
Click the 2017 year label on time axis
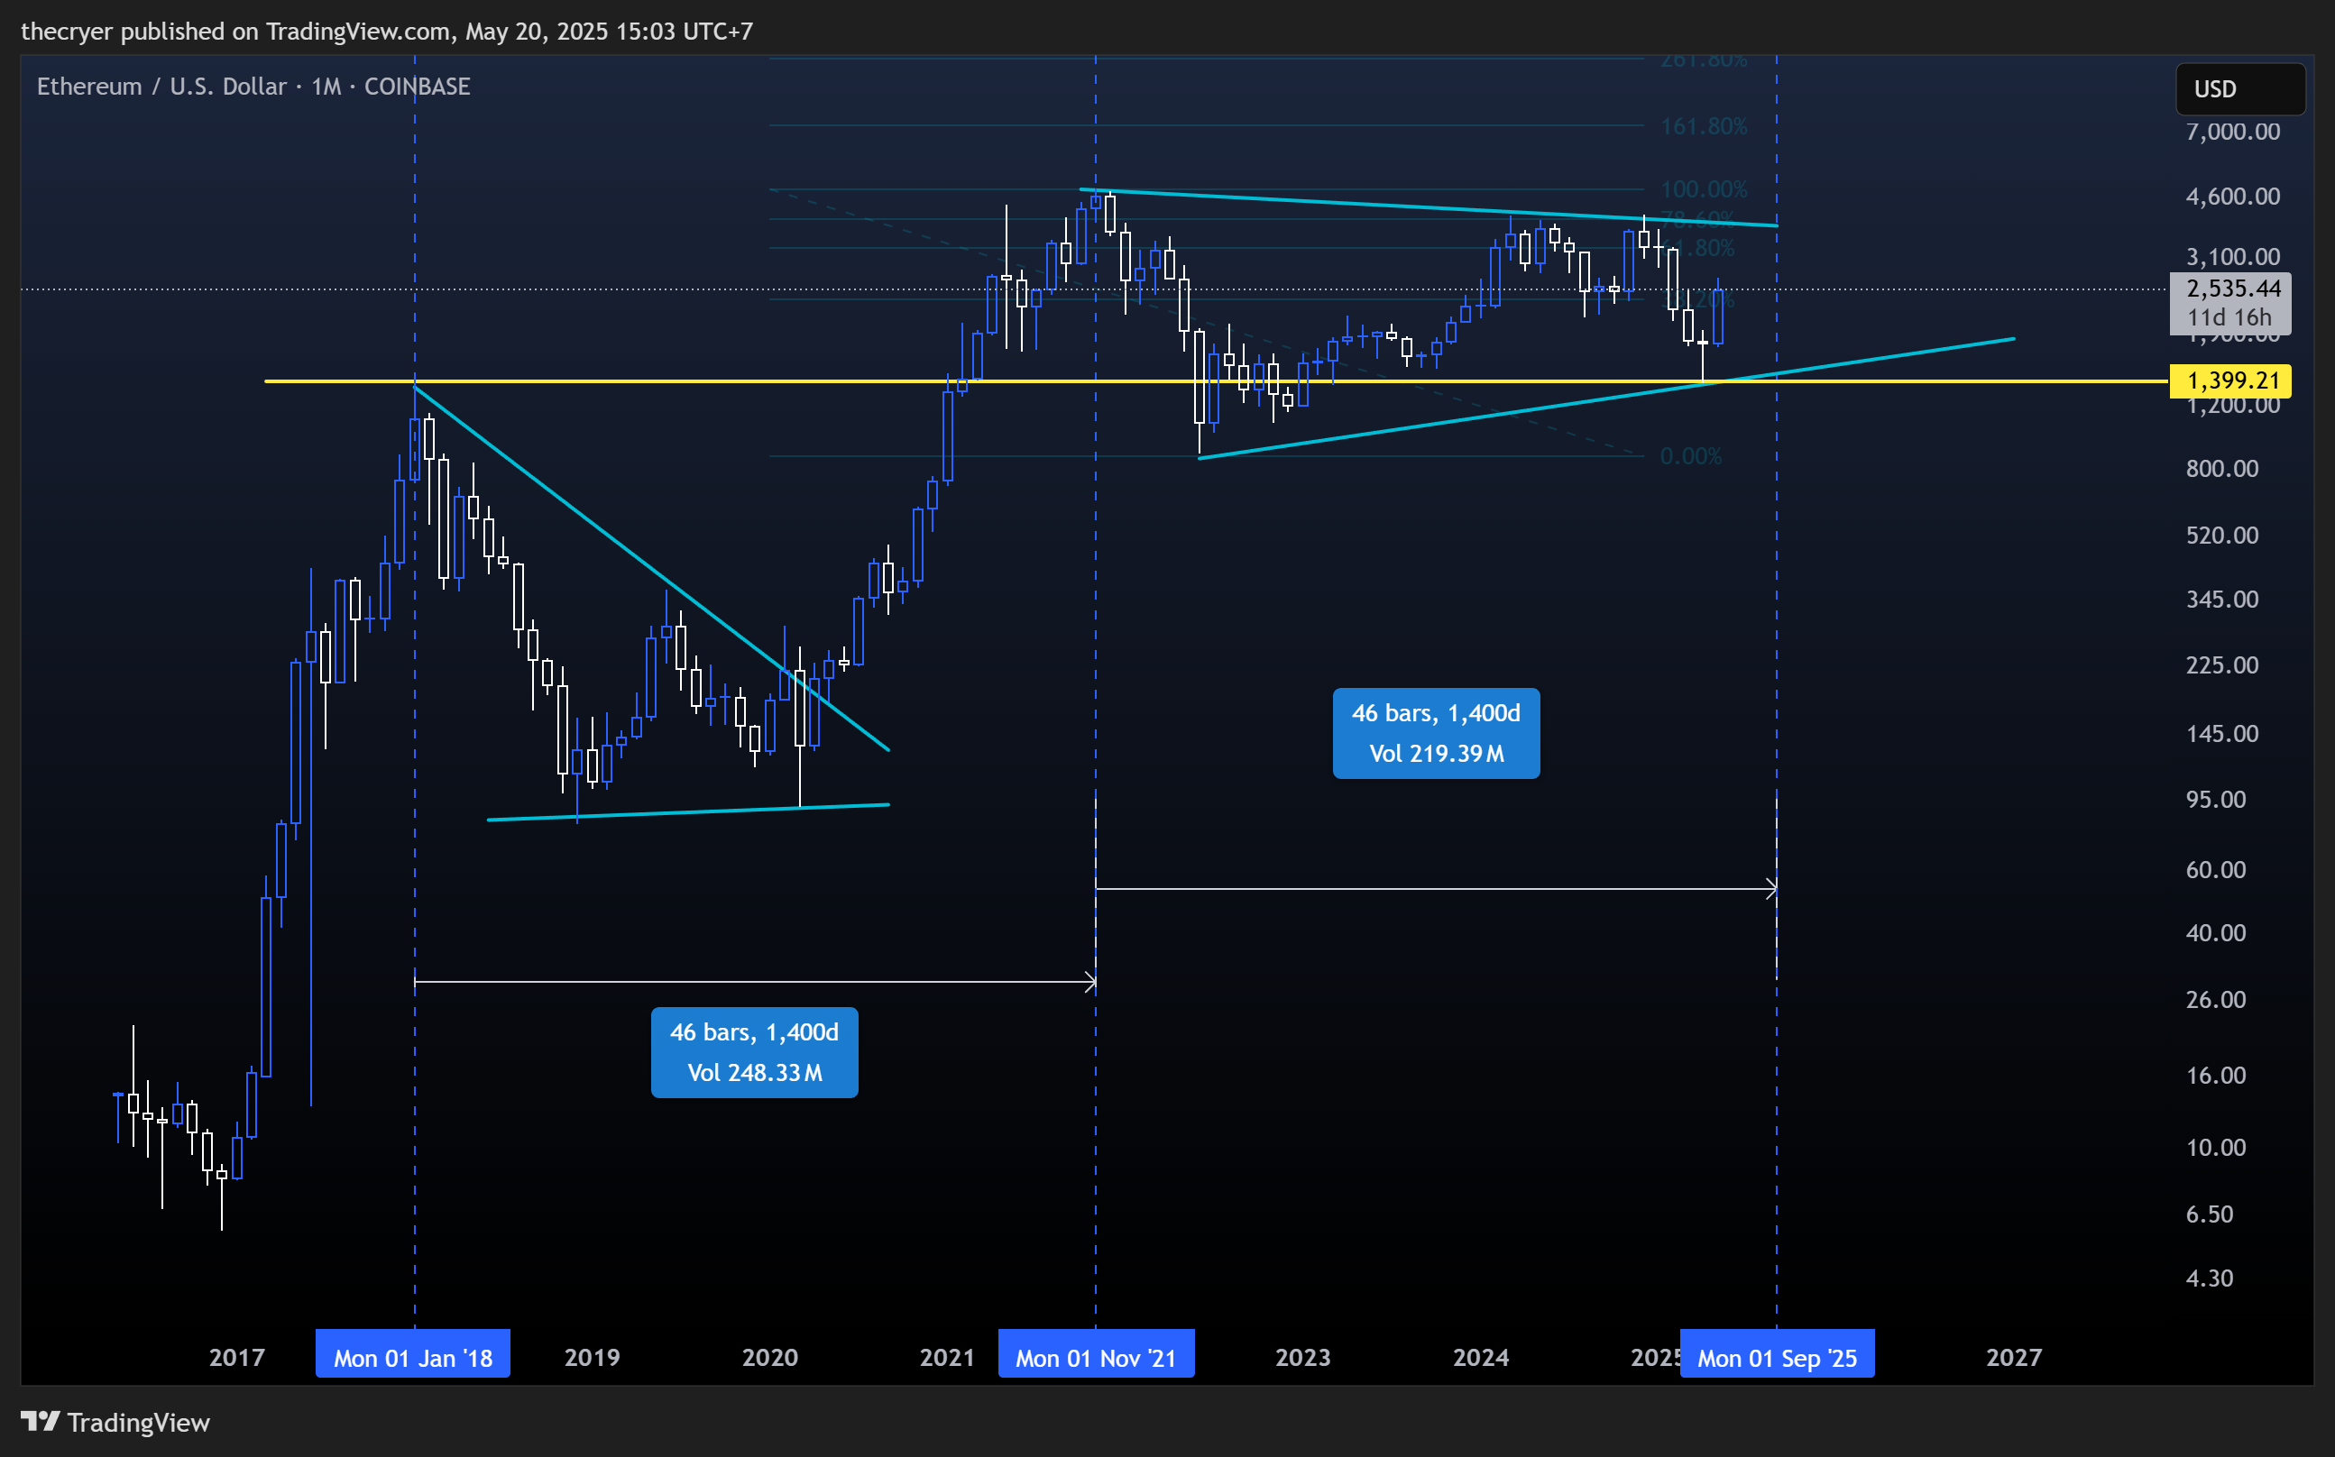click(237, 1358)
